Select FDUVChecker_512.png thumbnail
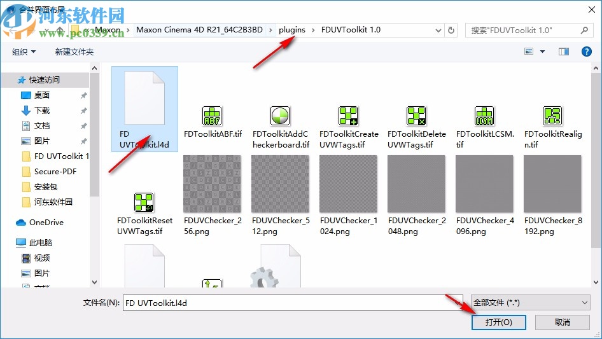Image resolution: width=602 pixels, height=339 pixels. (x=280, y=184)
